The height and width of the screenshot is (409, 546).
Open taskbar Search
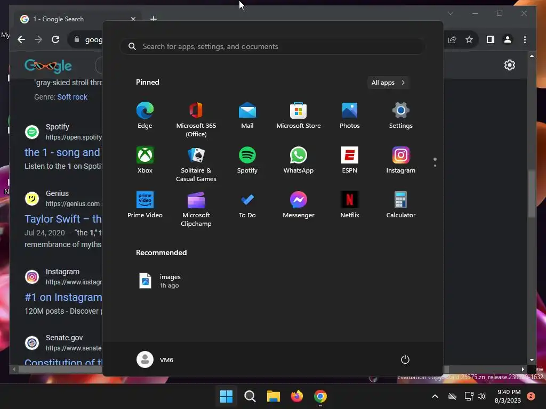point(250,396)
